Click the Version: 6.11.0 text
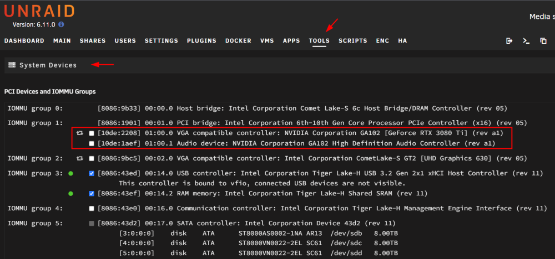The height and width of the screenshot is (259, 555). click(x=34, y=25)
